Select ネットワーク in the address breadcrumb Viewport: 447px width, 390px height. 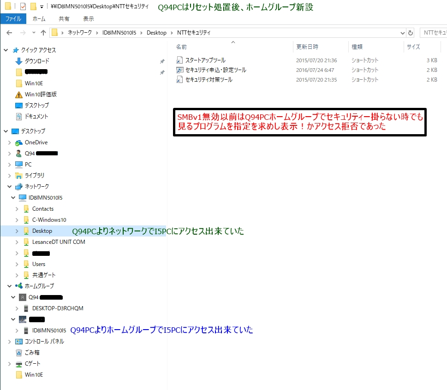tap(80, 33)
